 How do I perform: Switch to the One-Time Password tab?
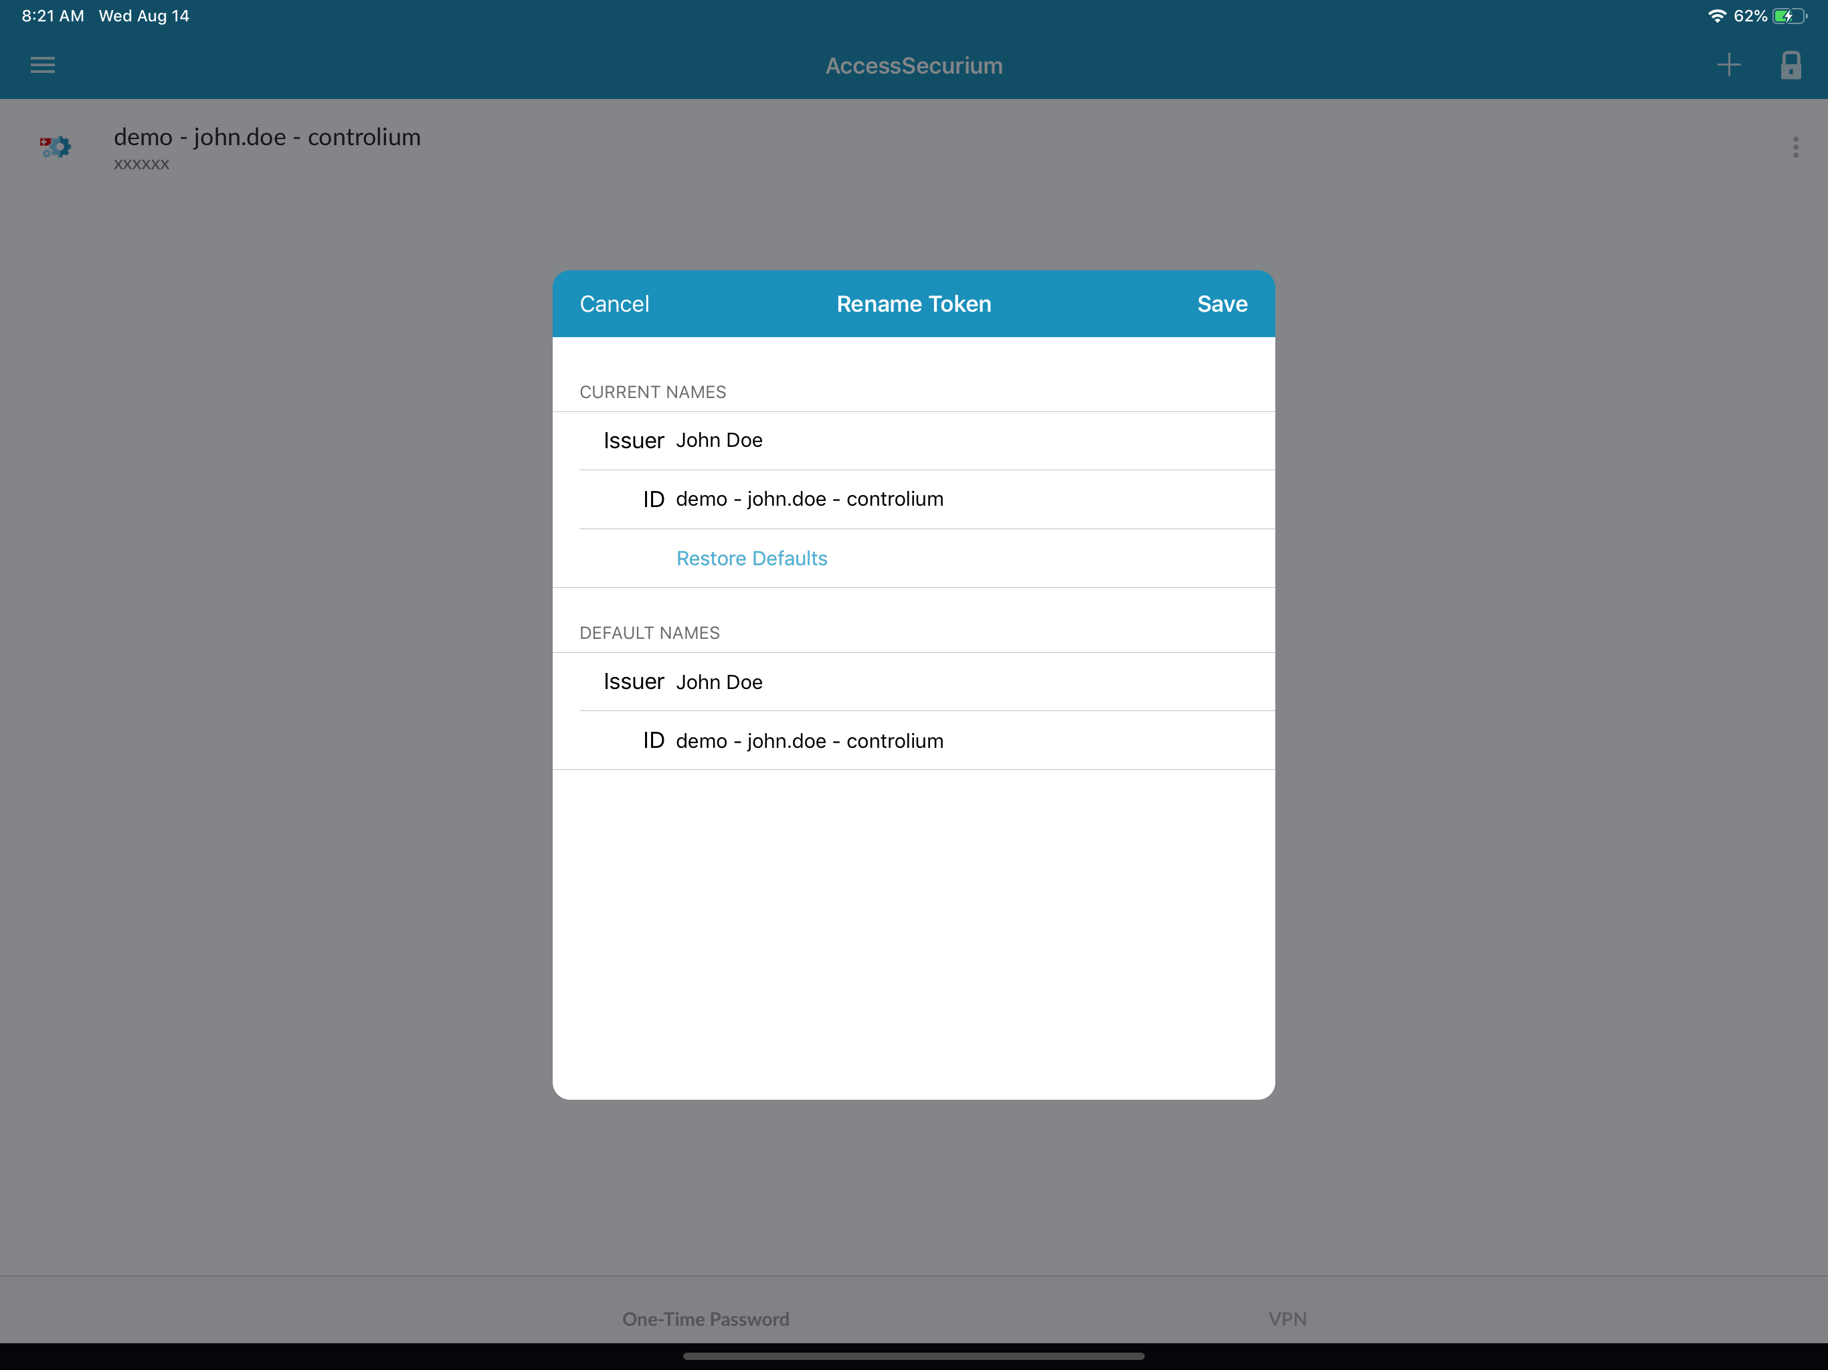point(706,1318)
